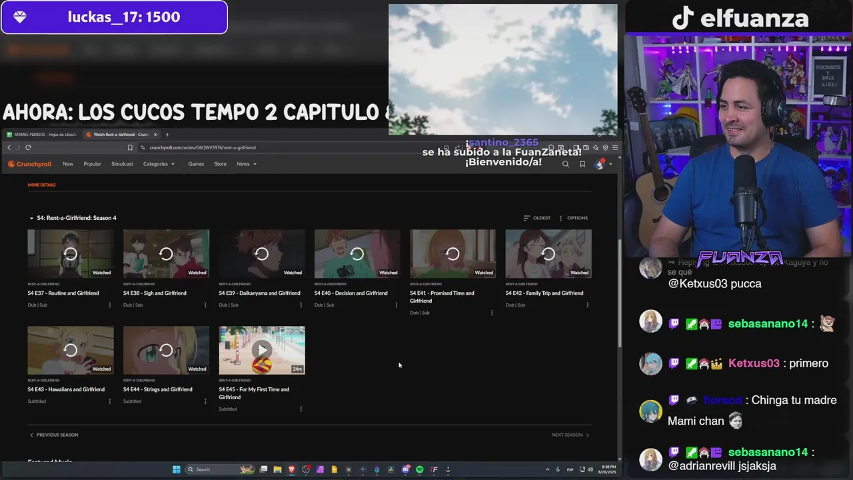The width and height of the screenshot is (853, 480).
Task: Click the address bar bookmark icon
Action: [130, 147]
